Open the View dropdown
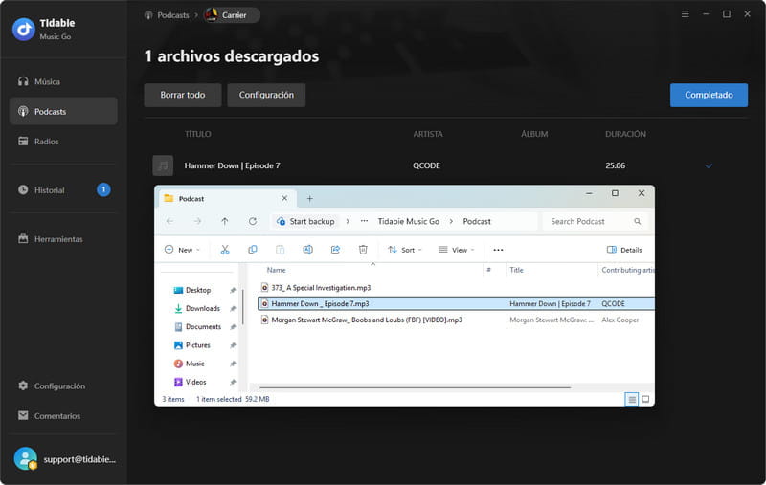766x485 pixels. 457,250
